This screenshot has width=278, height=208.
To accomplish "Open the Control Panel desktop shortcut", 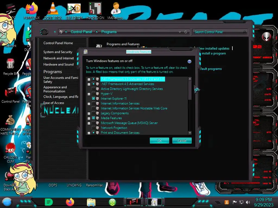I will coord(11,95).
